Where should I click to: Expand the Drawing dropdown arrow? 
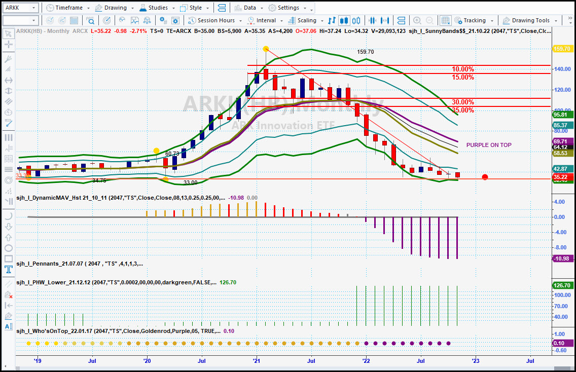point(132,8)
